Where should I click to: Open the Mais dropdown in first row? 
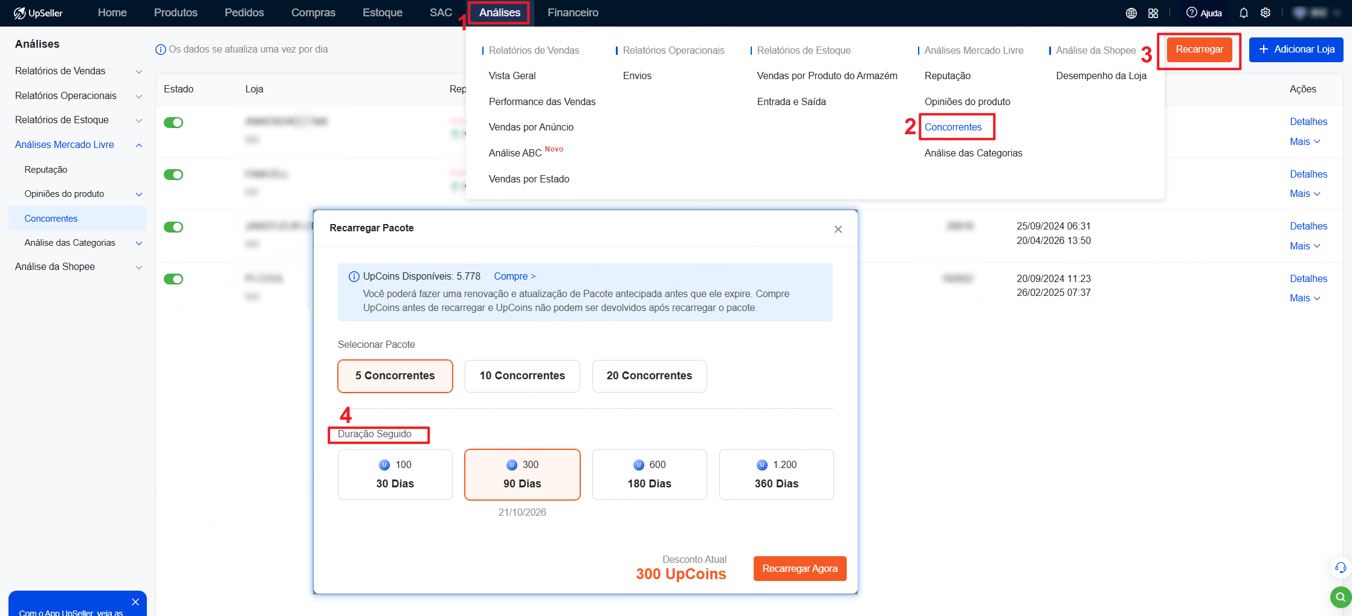tap(1305, 141)
